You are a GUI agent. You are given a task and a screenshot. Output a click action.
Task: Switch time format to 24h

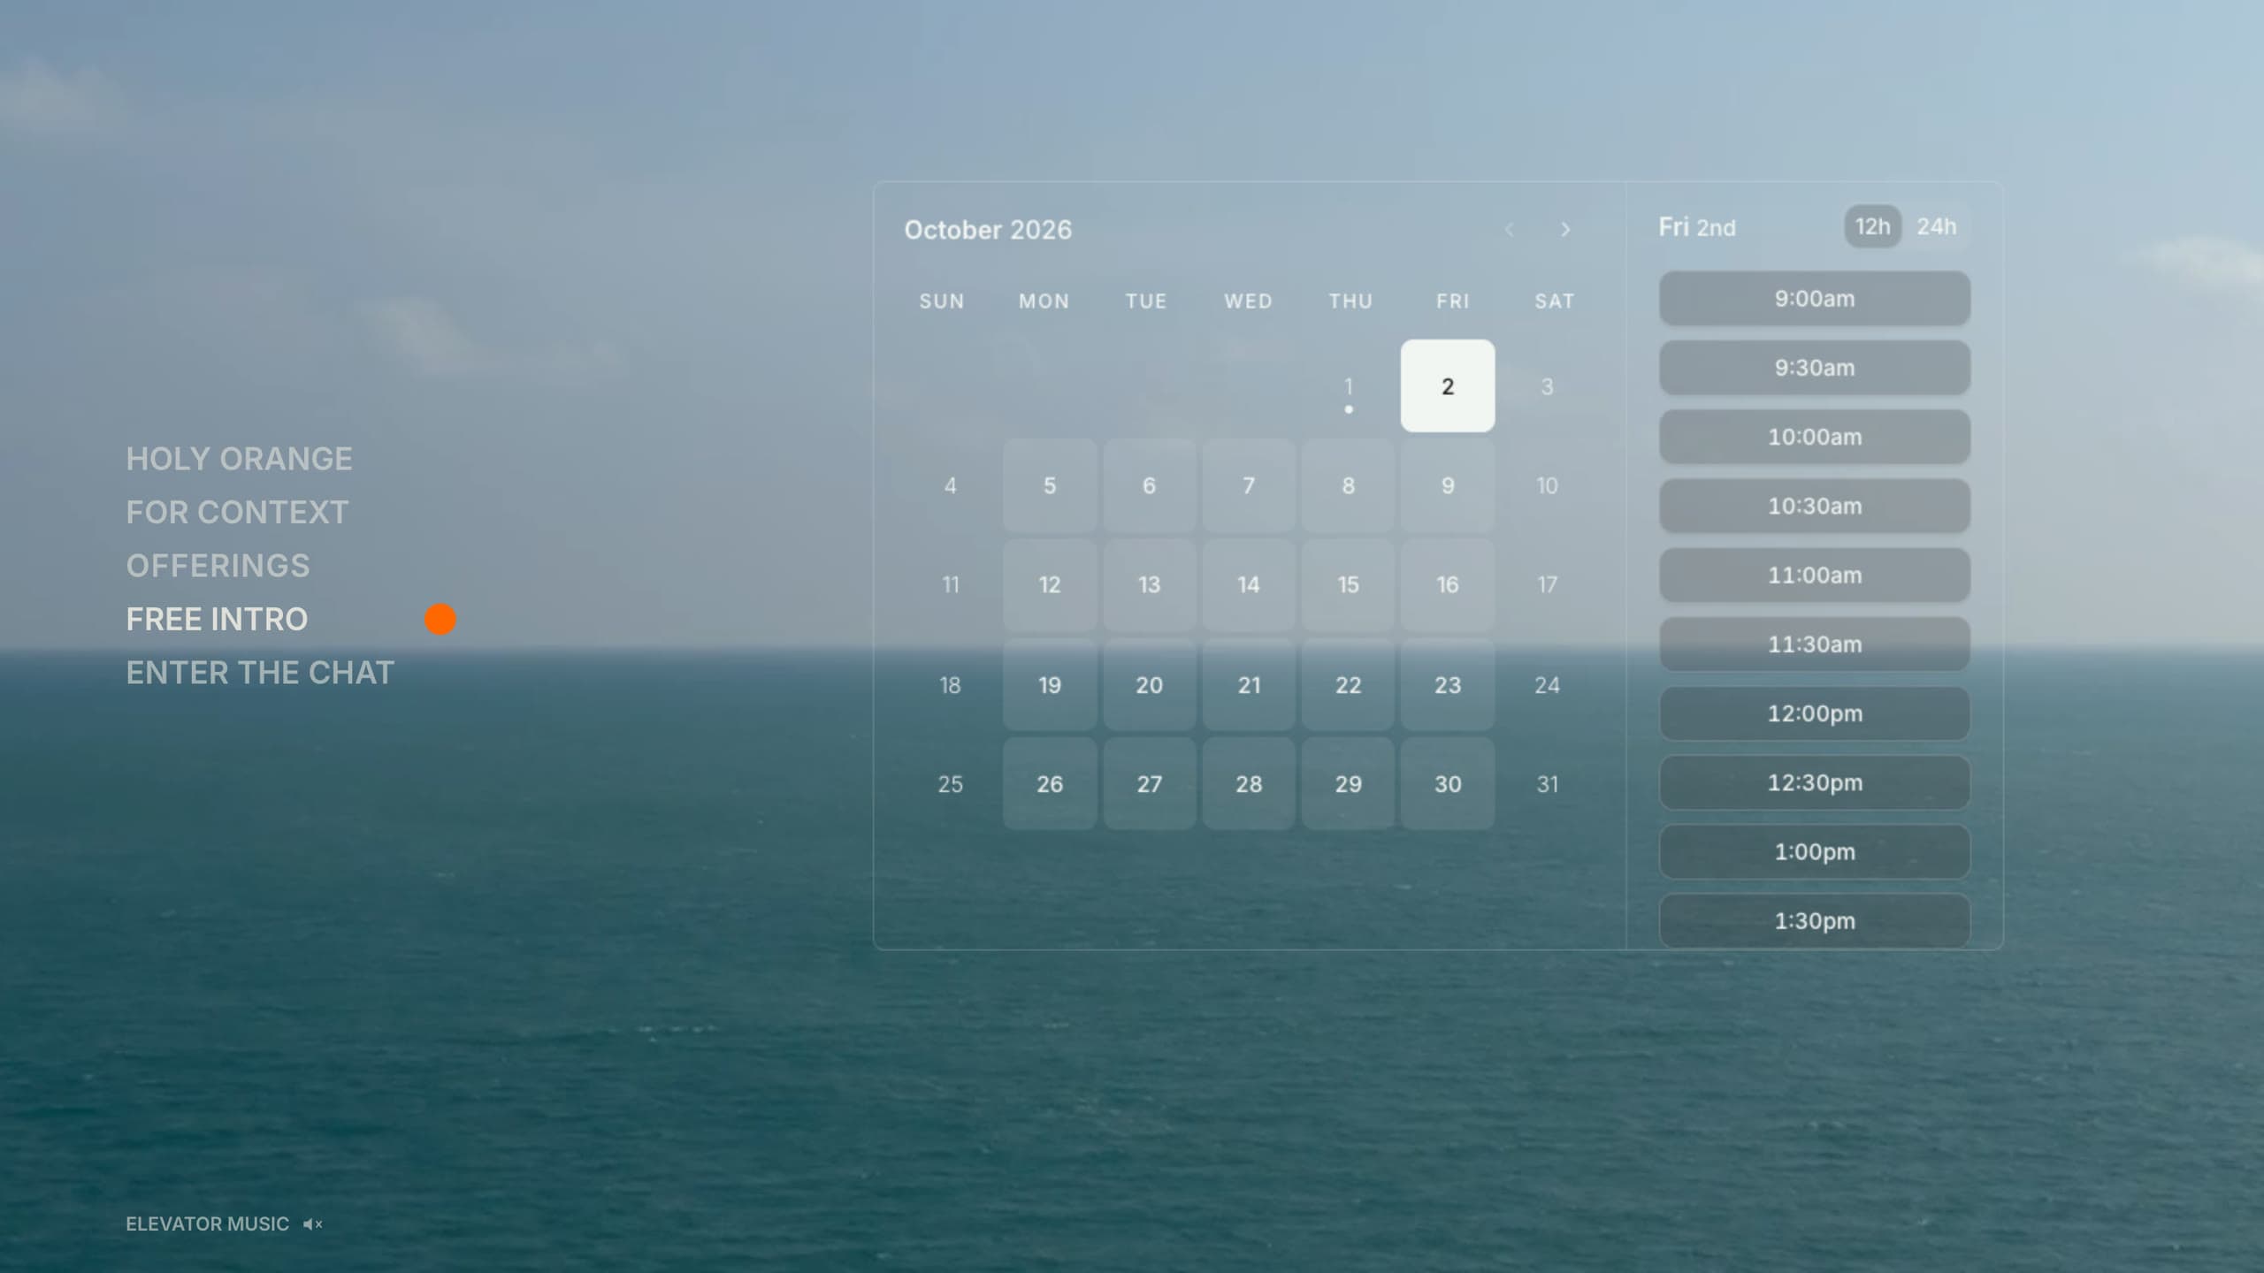1936,227
